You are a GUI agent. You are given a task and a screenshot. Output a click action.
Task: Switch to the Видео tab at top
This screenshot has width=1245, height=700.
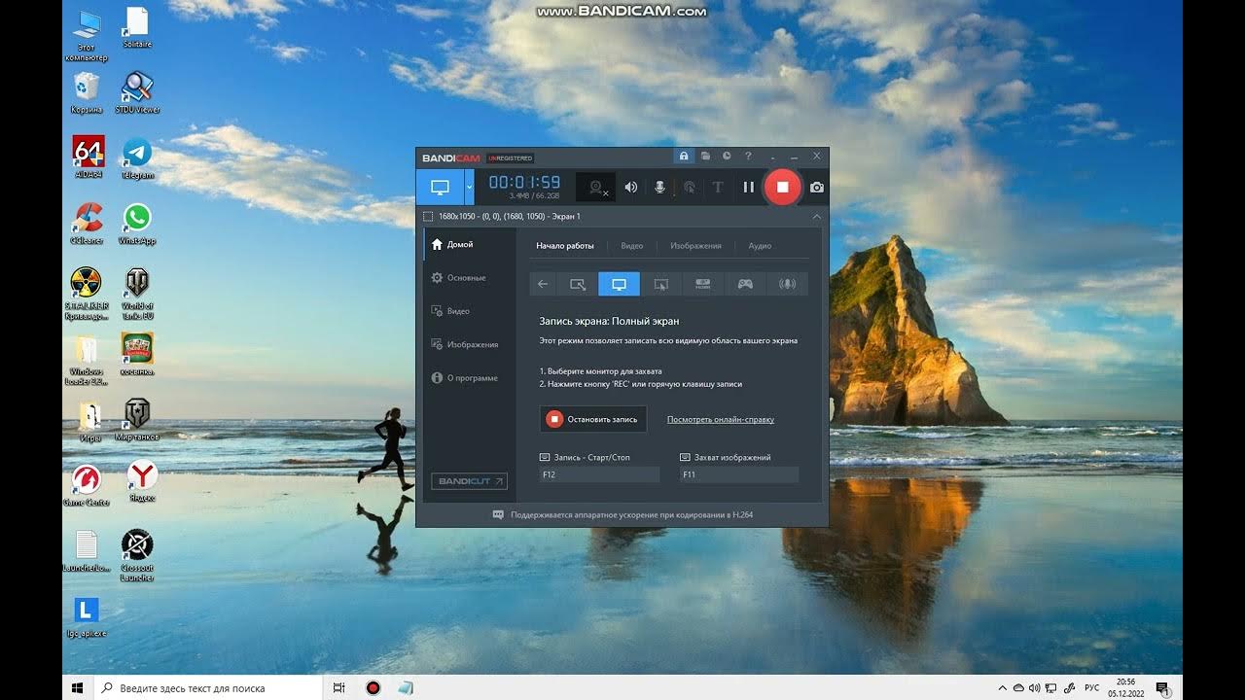pyautogui.click(x=632, y=246)
